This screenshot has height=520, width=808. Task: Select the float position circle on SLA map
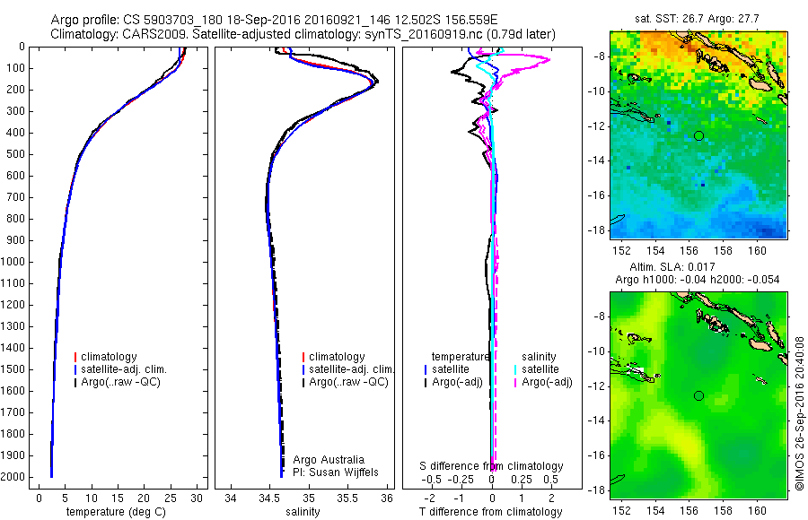click(x=698, y=395)
